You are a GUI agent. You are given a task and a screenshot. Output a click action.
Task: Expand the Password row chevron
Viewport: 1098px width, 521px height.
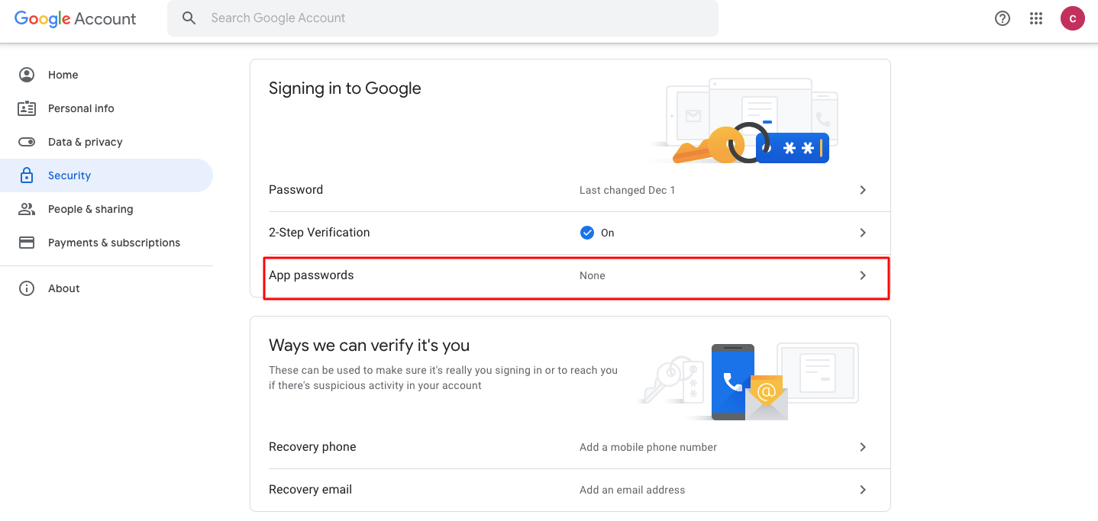coord(863,190)
